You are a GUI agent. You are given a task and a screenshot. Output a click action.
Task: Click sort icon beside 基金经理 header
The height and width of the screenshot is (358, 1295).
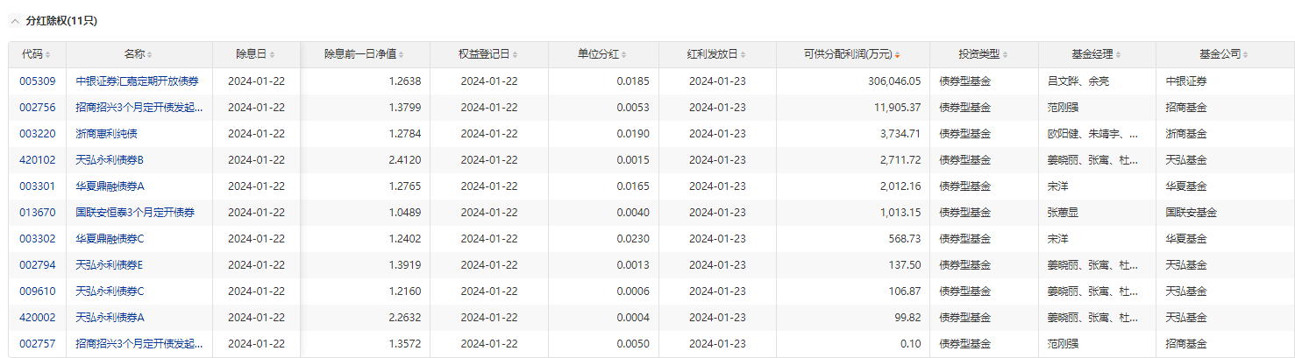coord(1120,54)
